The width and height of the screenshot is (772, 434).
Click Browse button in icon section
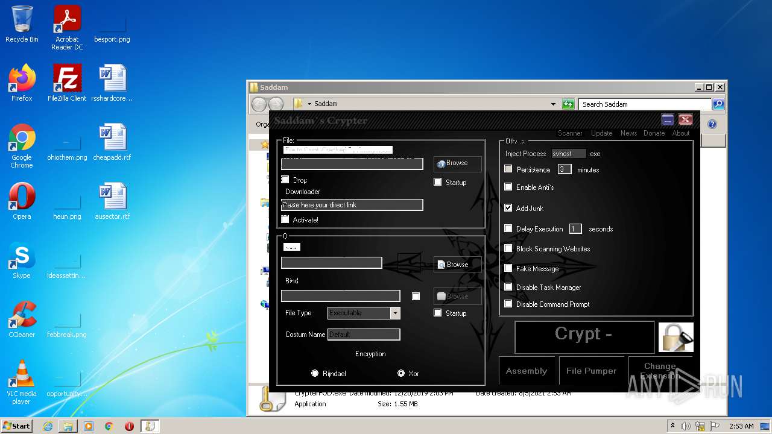[x=457, y=265]
